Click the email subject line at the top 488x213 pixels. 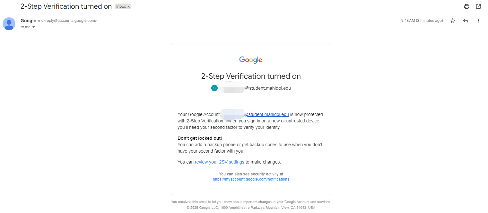pos(66,6)
